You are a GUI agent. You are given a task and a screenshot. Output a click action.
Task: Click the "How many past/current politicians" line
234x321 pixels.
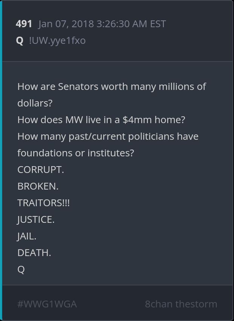(108, 136)
